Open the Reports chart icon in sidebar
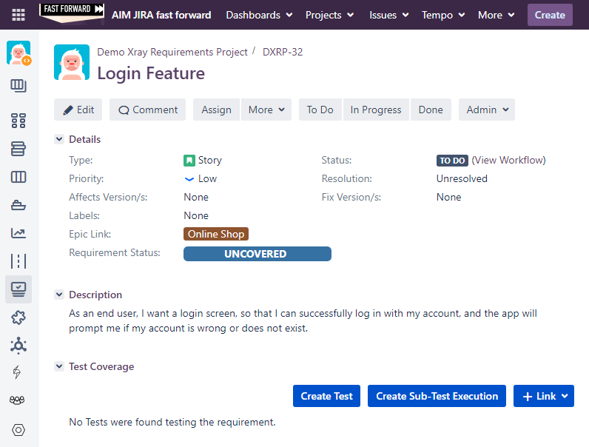The image size is (589, 447). 18,233
